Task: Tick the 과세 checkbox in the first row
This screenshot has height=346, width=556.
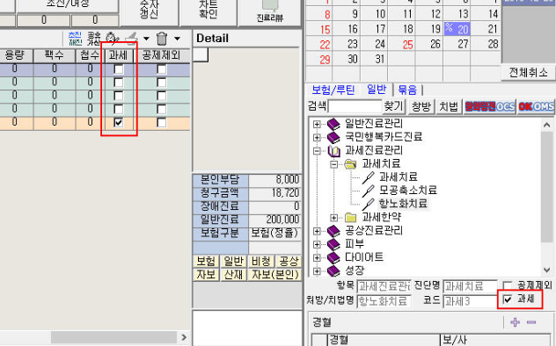Action: click(x=119, y=69)
